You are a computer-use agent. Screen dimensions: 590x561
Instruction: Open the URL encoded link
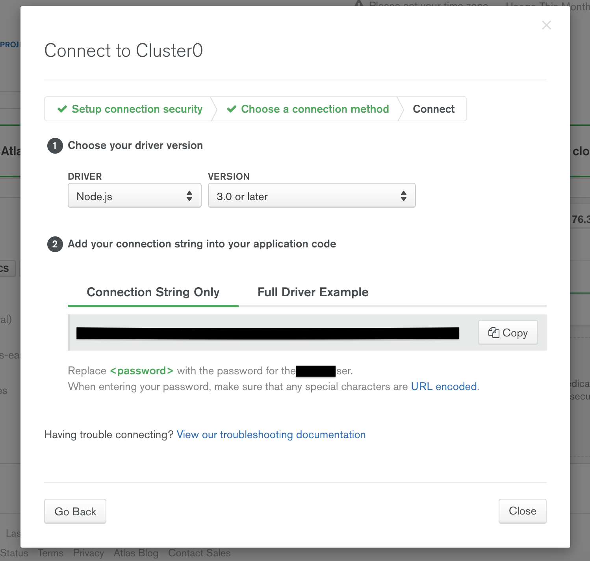tap(444, 386)
